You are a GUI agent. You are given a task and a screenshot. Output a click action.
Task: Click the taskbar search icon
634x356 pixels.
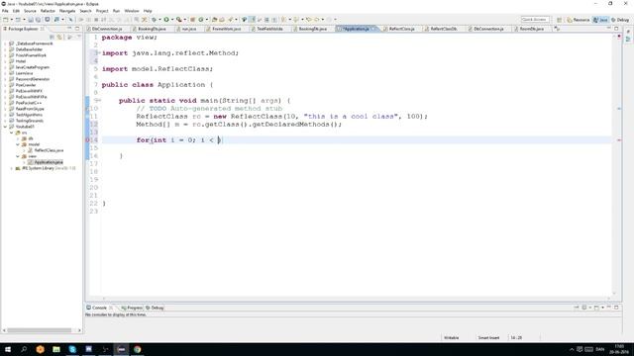click(24, 349)
